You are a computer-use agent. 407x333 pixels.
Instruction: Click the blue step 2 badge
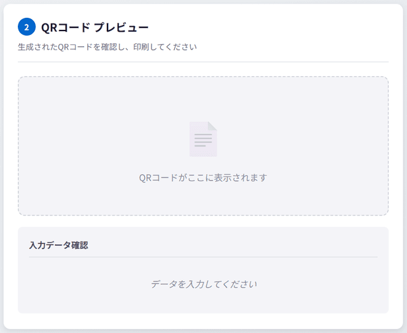click(26, 27)
